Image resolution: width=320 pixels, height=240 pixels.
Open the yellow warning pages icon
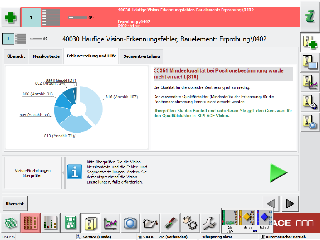(90, 223)
